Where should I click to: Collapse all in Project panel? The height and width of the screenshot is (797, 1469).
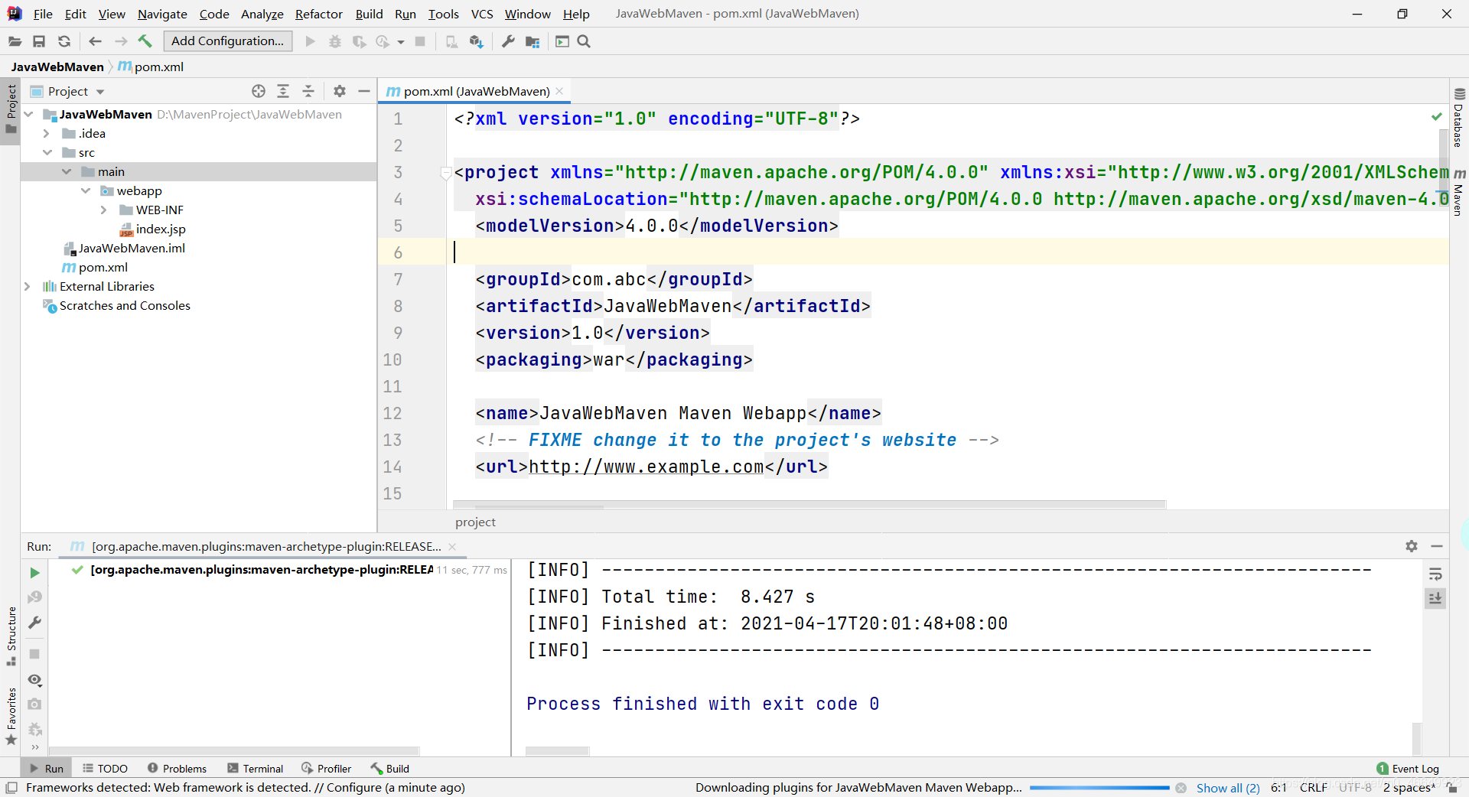[308, 91]
